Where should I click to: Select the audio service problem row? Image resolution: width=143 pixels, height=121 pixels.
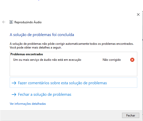(73, 60)
